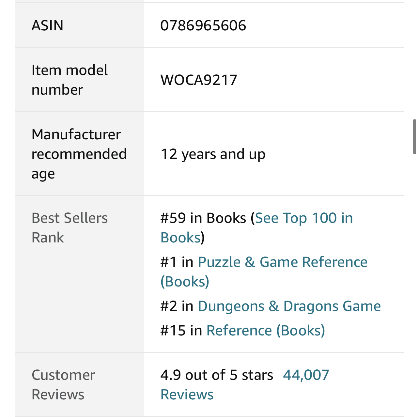
Task: Open the Dungeons & Dragons Game category
Action: [x=289, y=306]
